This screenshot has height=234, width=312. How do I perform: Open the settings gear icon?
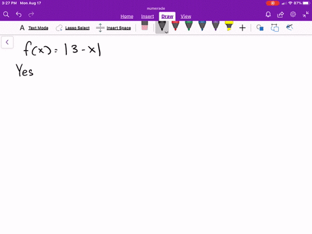point(293,14)
